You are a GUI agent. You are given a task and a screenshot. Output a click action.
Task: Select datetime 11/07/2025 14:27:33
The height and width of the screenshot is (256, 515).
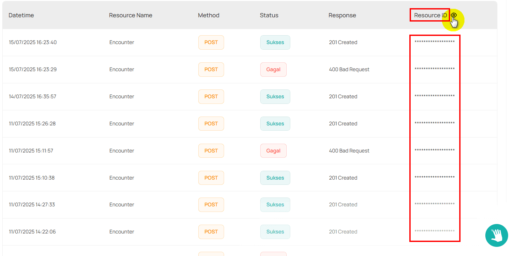tap(32, 205)
